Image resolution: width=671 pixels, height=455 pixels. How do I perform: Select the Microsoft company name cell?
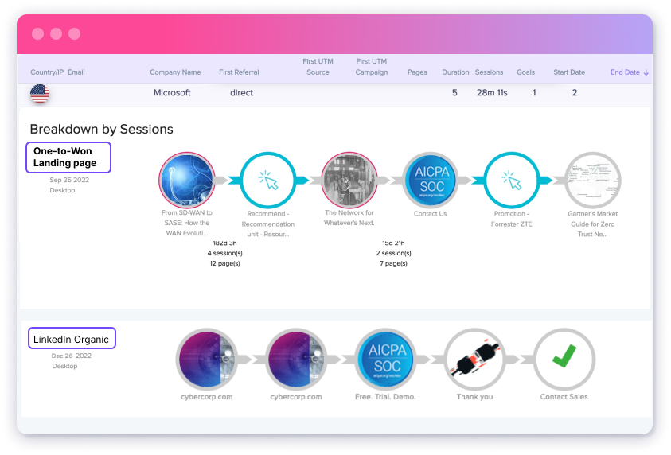pyautogui.click(x=172, y=93)
